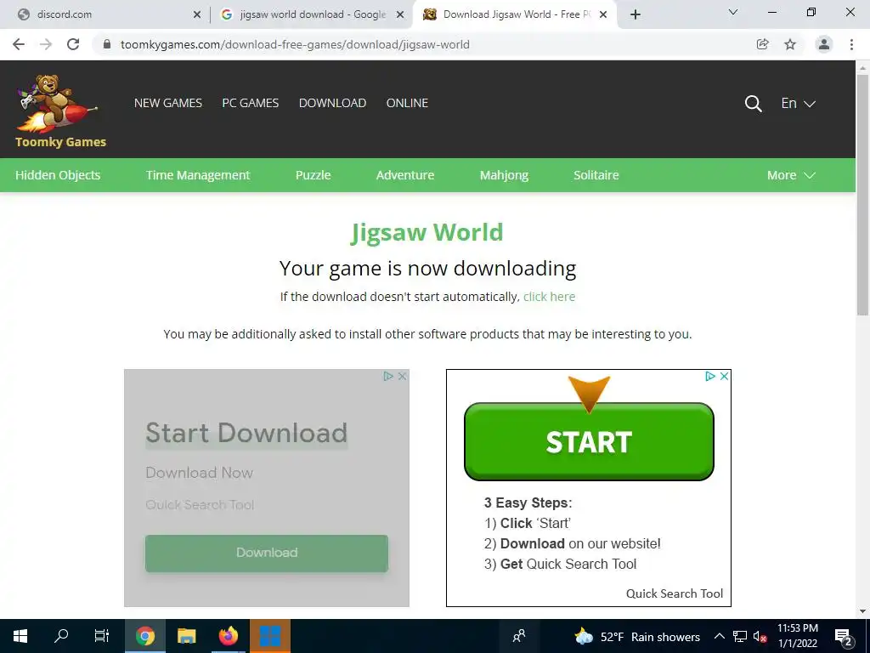Show hidden system tray icons chevron
Image resolution: width=870 pixels, height=653 pixels.
[x=719, y=636]
